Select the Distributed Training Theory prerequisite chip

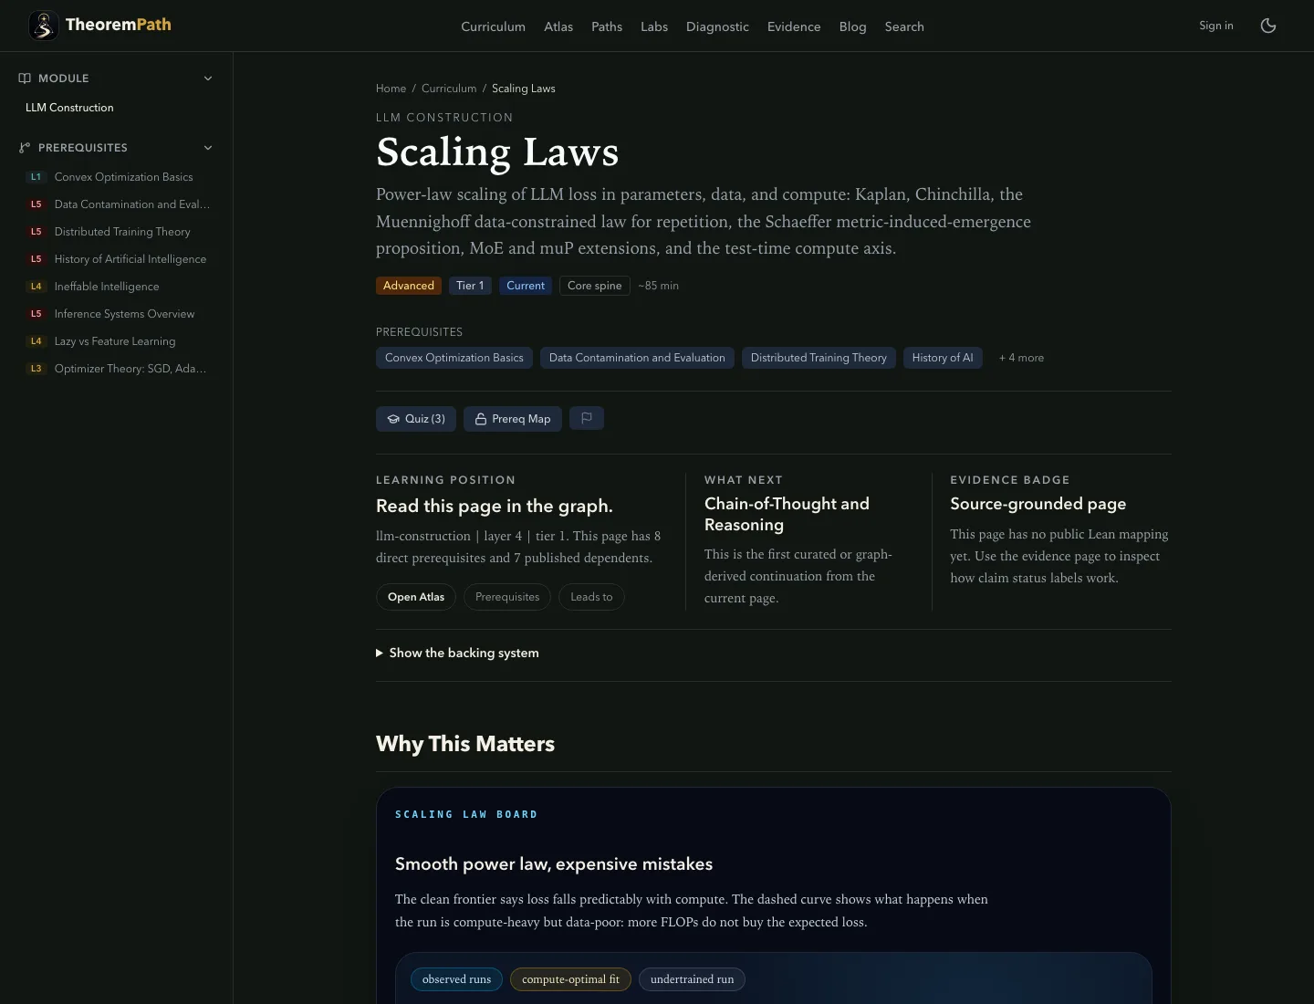[819, 358]
